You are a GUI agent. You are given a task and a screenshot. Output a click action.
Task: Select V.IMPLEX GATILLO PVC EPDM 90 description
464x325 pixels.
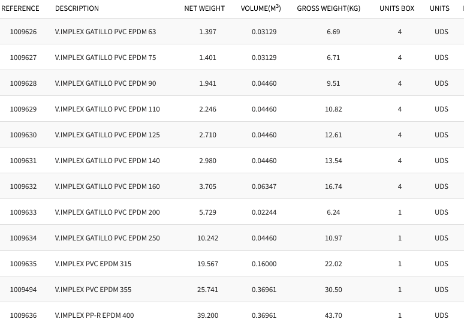click(x=106, y=83)
